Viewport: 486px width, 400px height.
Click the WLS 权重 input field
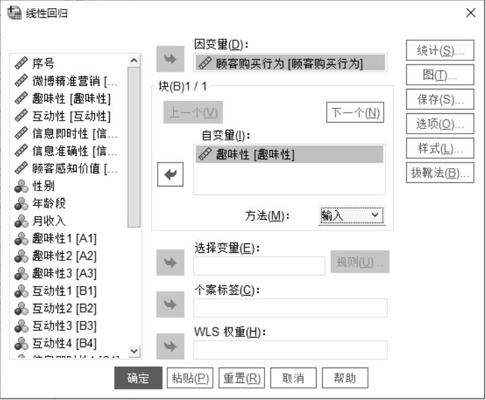290,350
